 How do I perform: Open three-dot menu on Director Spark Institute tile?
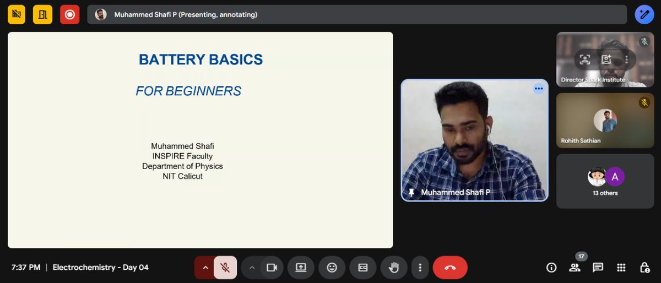point(626,59)
